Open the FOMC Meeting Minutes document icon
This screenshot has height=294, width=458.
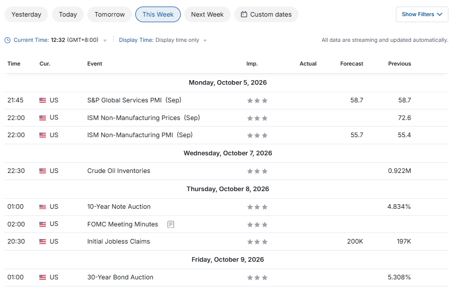coord(171,224)
